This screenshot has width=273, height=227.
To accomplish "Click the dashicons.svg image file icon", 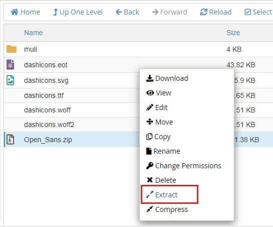I will pyautogui.click(x=11, y=80).
